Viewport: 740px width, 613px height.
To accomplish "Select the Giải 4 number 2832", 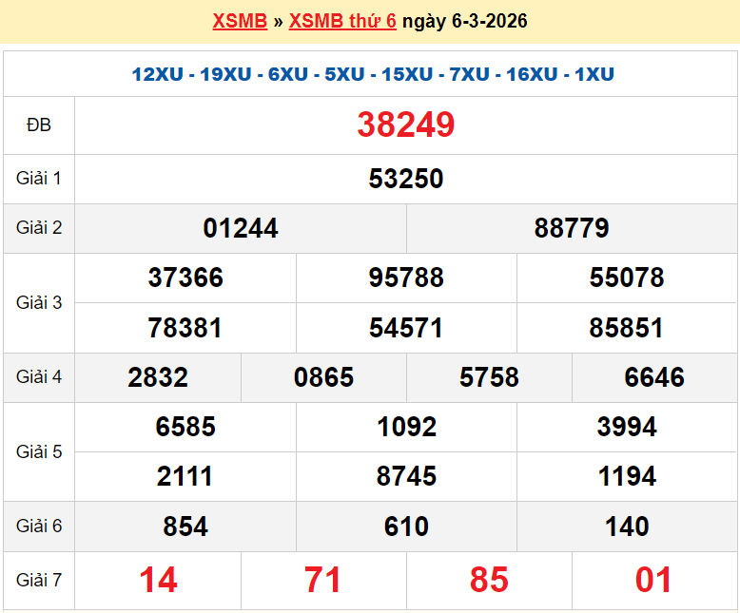I will (158, 377).
